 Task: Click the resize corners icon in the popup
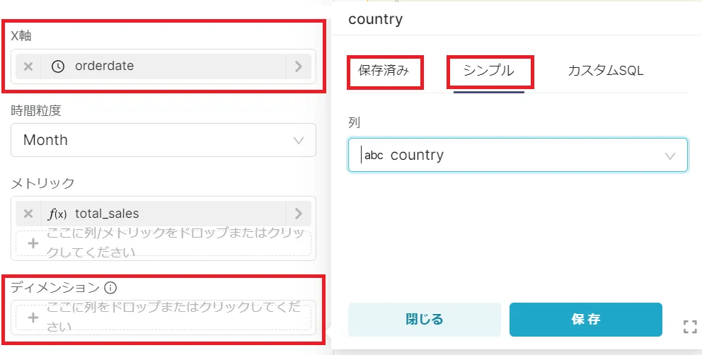click(690, 327)
